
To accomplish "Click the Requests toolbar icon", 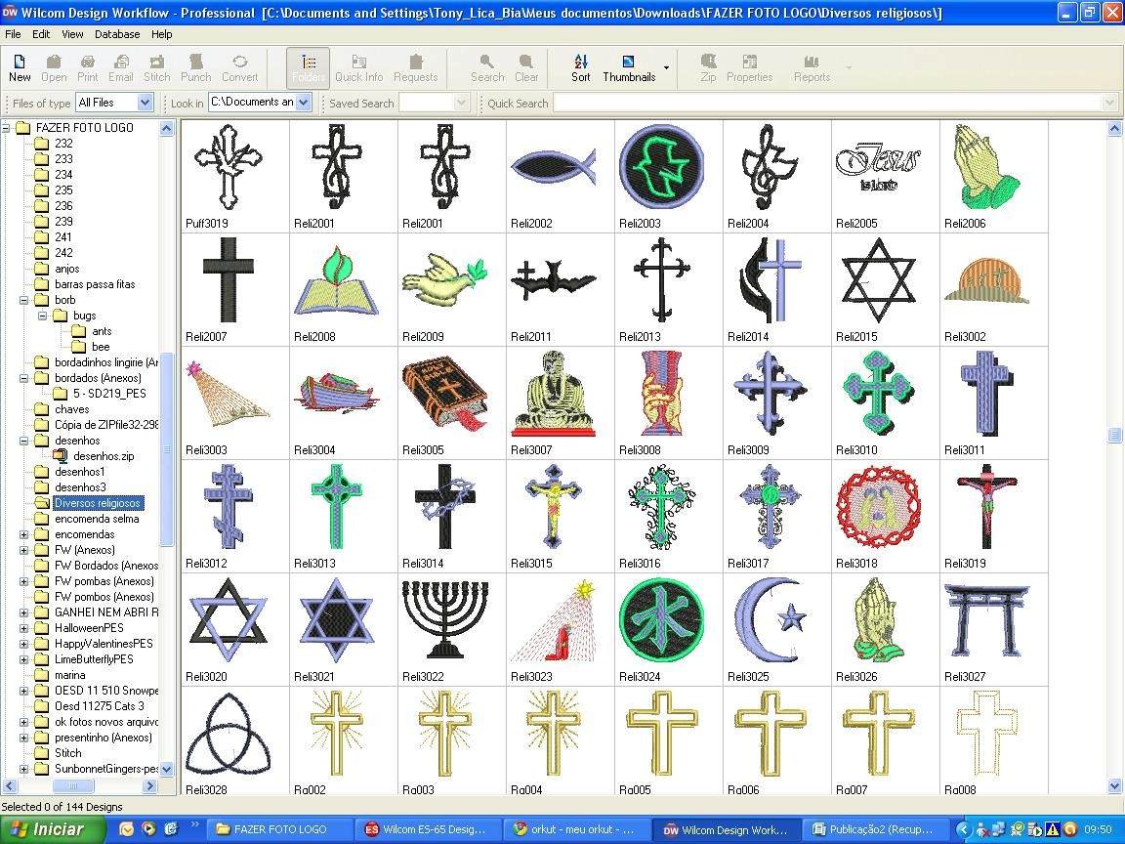I will click(415, 68).
